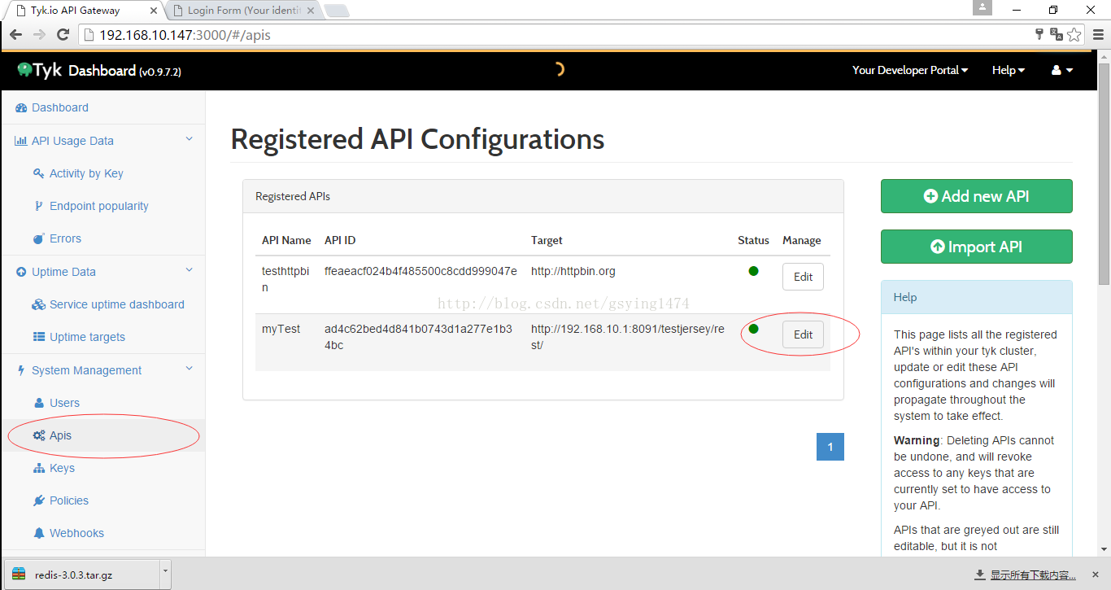
Task: Click the Status column header
Action: point(753,240)
